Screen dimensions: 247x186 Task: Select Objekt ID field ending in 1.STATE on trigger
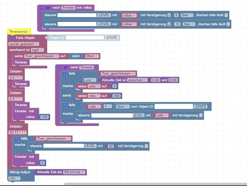pos(92,38)
